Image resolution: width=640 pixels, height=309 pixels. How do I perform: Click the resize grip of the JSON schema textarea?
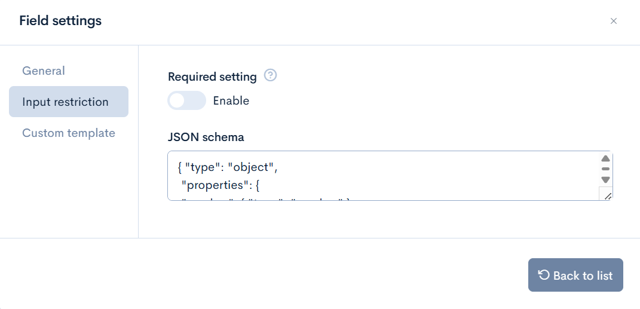(x=607, y=195)
